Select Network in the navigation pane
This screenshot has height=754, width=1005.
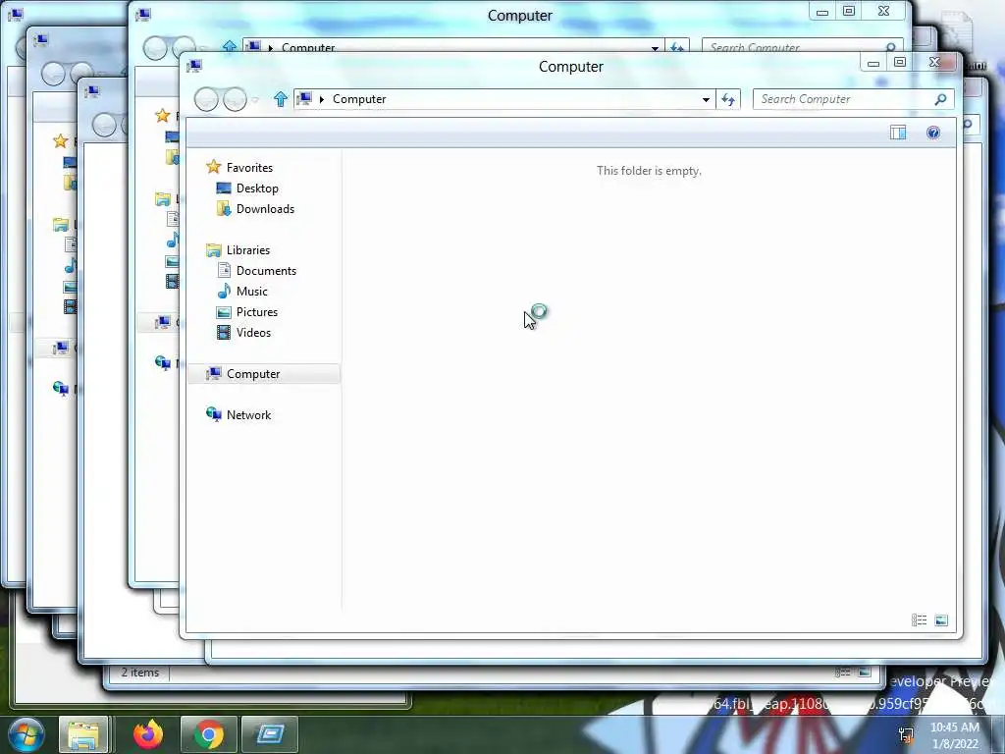[248, 415]
